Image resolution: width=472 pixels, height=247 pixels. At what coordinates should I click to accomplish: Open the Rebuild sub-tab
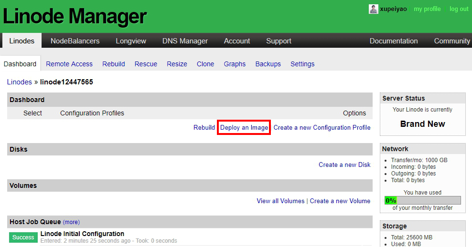click(x=114, y=64)
